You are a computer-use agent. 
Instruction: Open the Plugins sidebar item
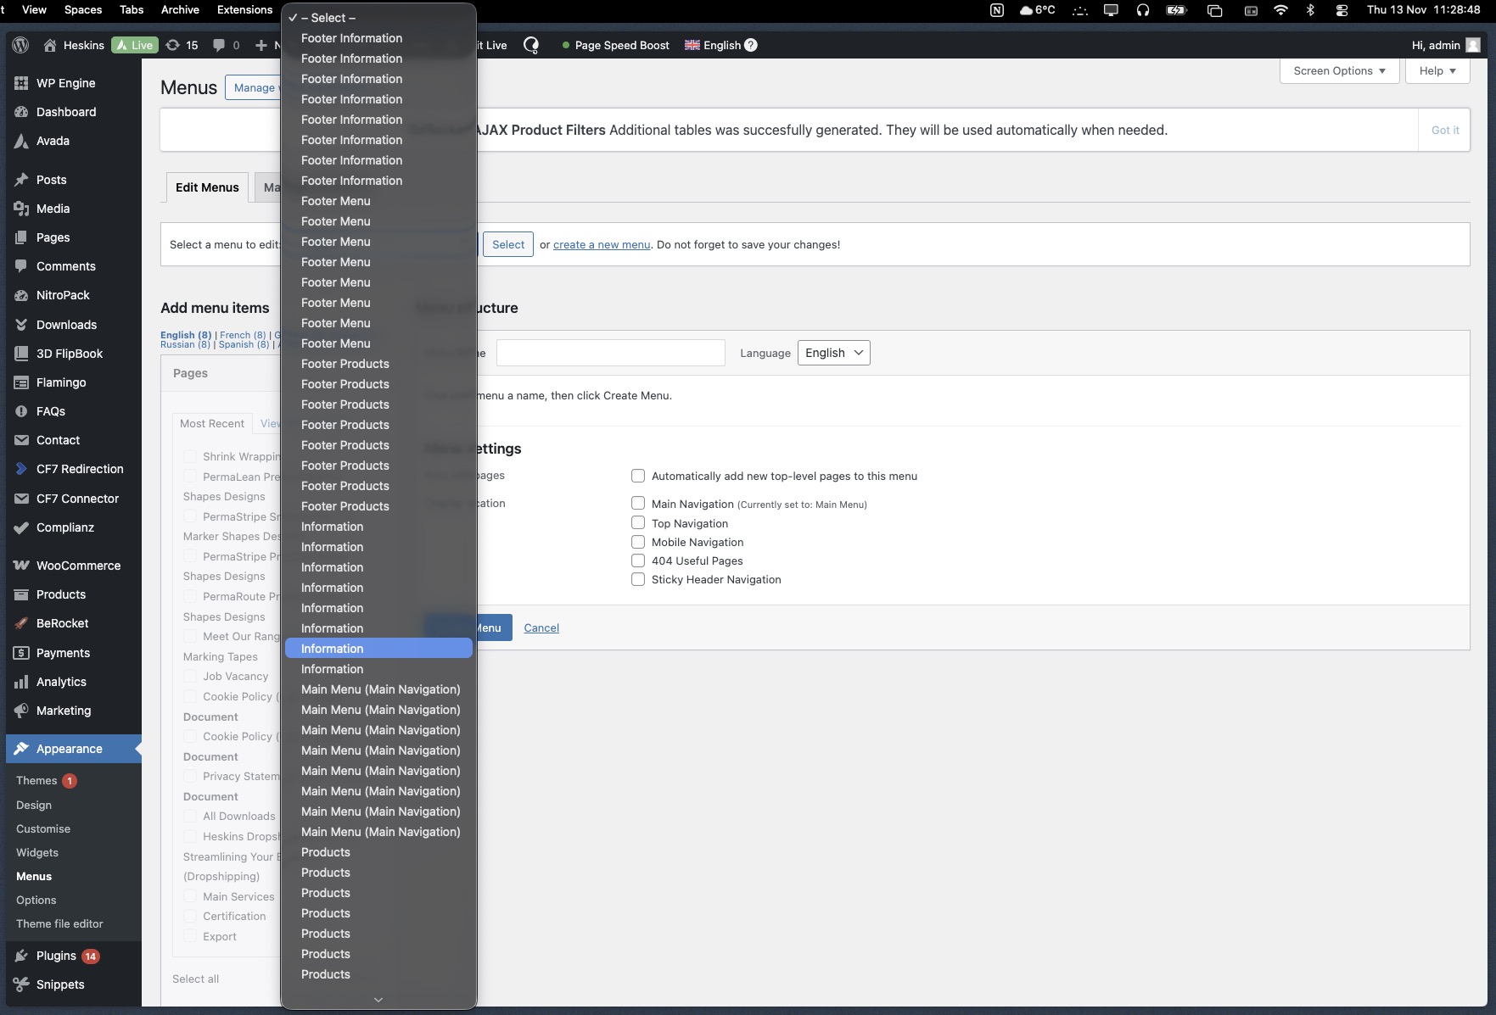[56, 956]
